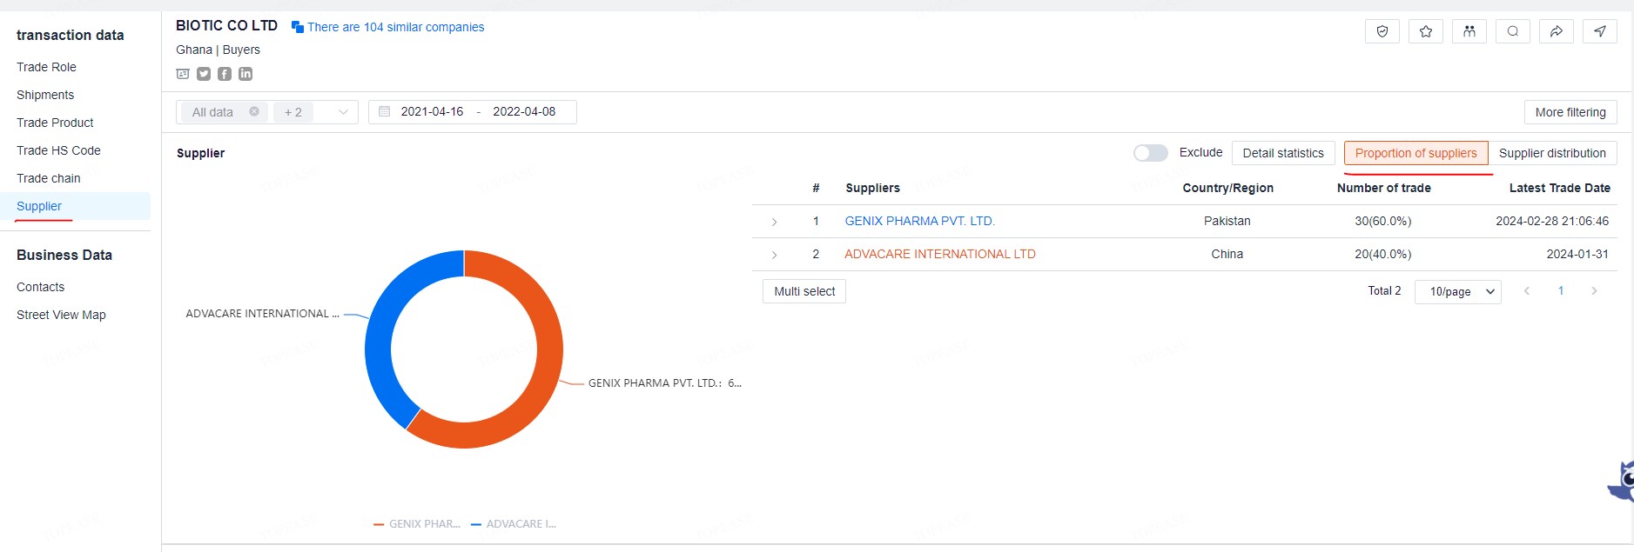Open the chat bubble icon

click(1513, 31)
